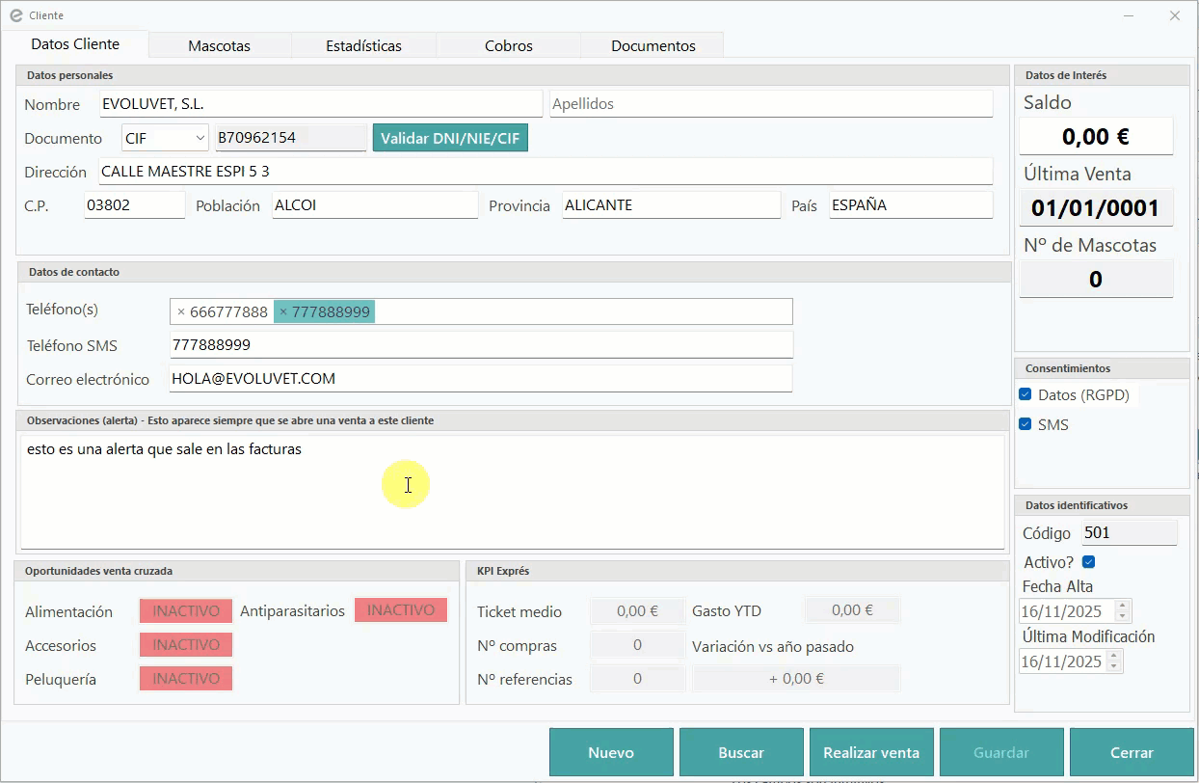Remove the 777888999 phone tag
This screenshot has height=783, width=1199.
click(283, 312)
